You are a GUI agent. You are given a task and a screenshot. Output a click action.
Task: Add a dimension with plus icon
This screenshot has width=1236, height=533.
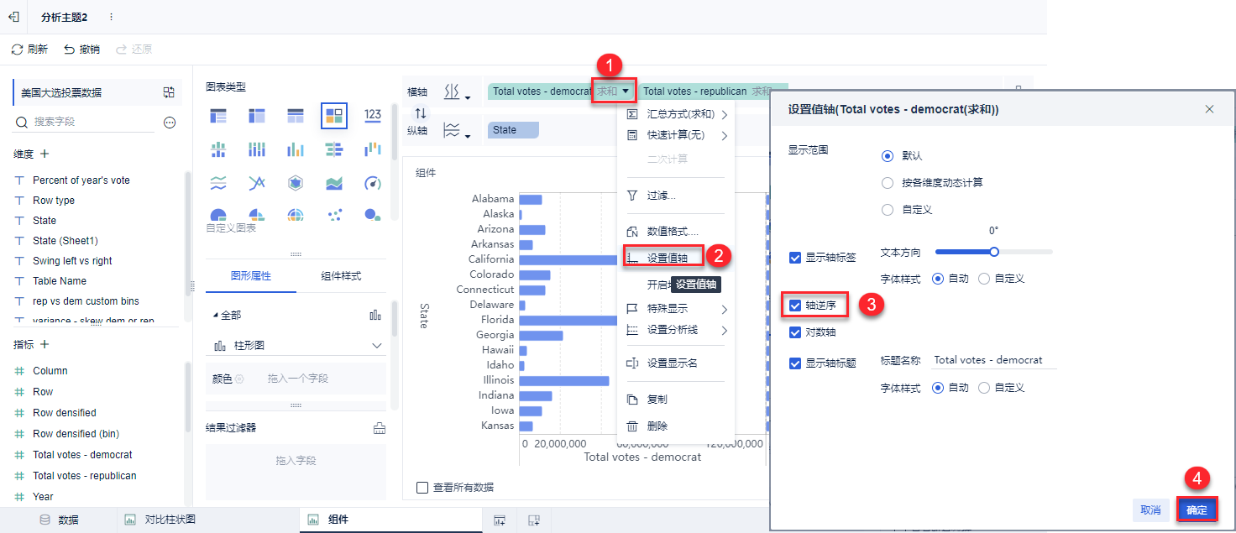pos(45,154)
